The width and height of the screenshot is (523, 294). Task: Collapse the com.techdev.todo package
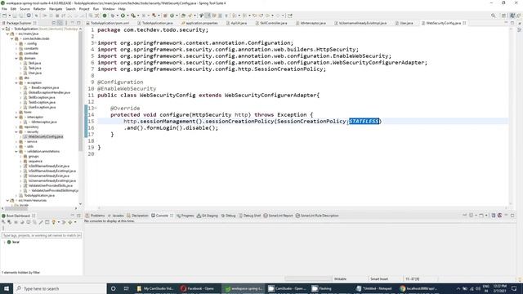12,38
